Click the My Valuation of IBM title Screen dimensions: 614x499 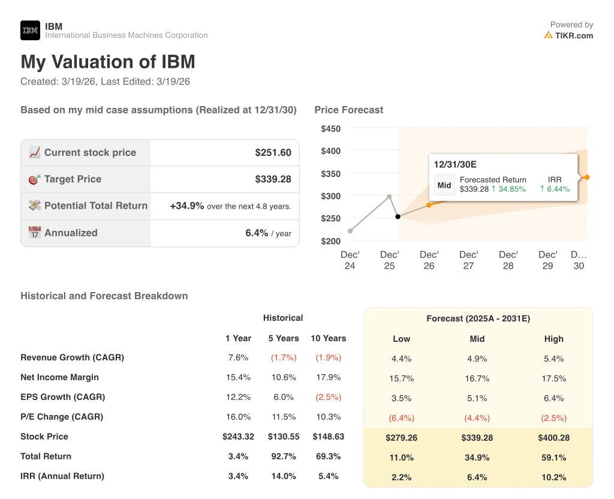coord(107,62)
